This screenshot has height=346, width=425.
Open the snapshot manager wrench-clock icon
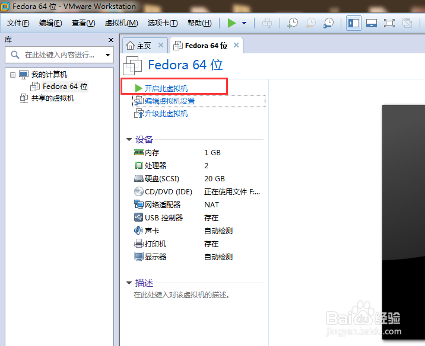click(328, 23)
